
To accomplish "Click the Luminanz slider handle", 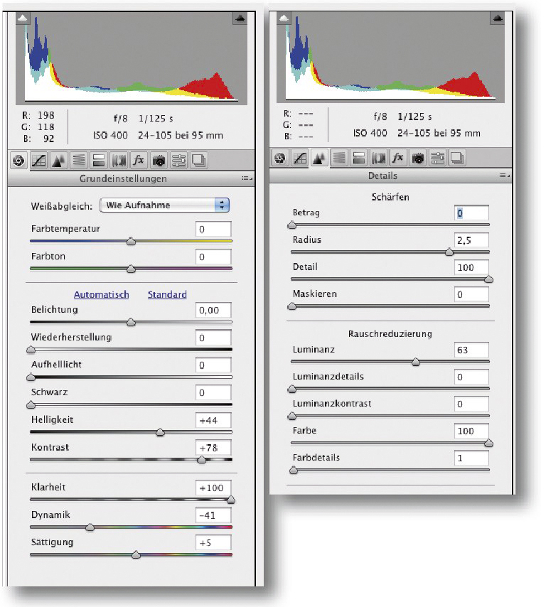I will (x=416, y=362).
